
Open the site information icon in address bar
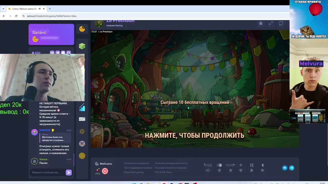[24, 16]
